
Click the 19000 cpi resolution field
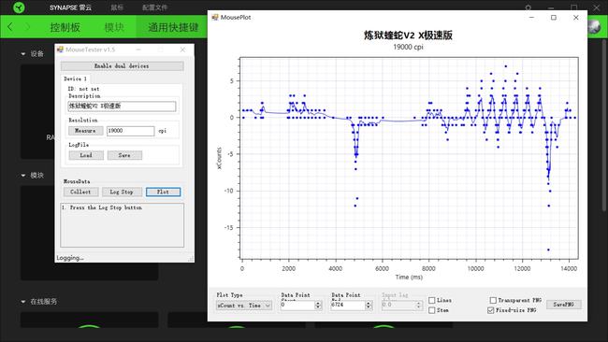click(x=130, y=131)
